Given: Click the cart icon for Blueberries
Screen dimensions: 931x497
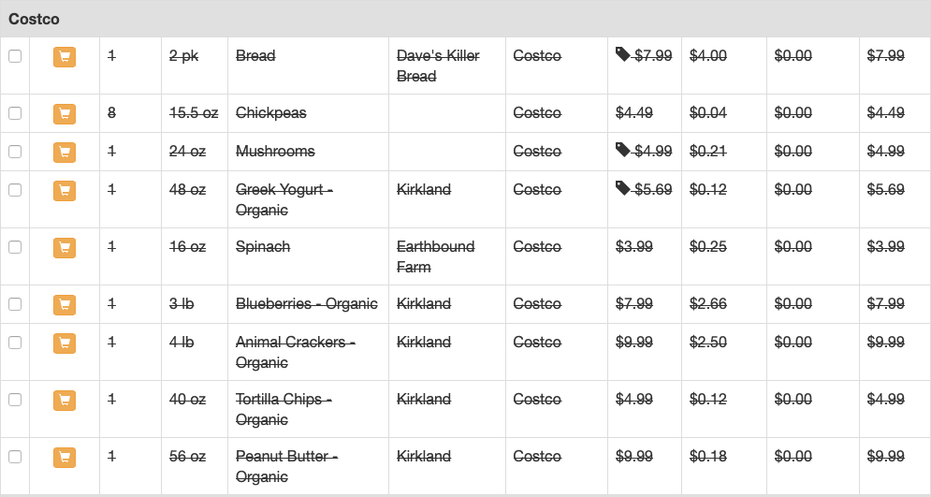Looking at the screenshot, I should 65,304.
